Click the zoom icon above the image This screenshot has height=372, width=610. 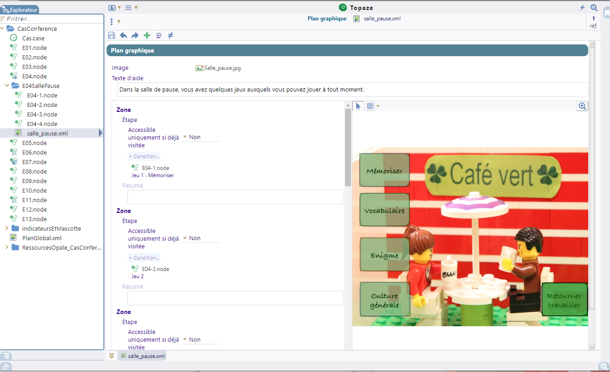click(x=582, y=106)
